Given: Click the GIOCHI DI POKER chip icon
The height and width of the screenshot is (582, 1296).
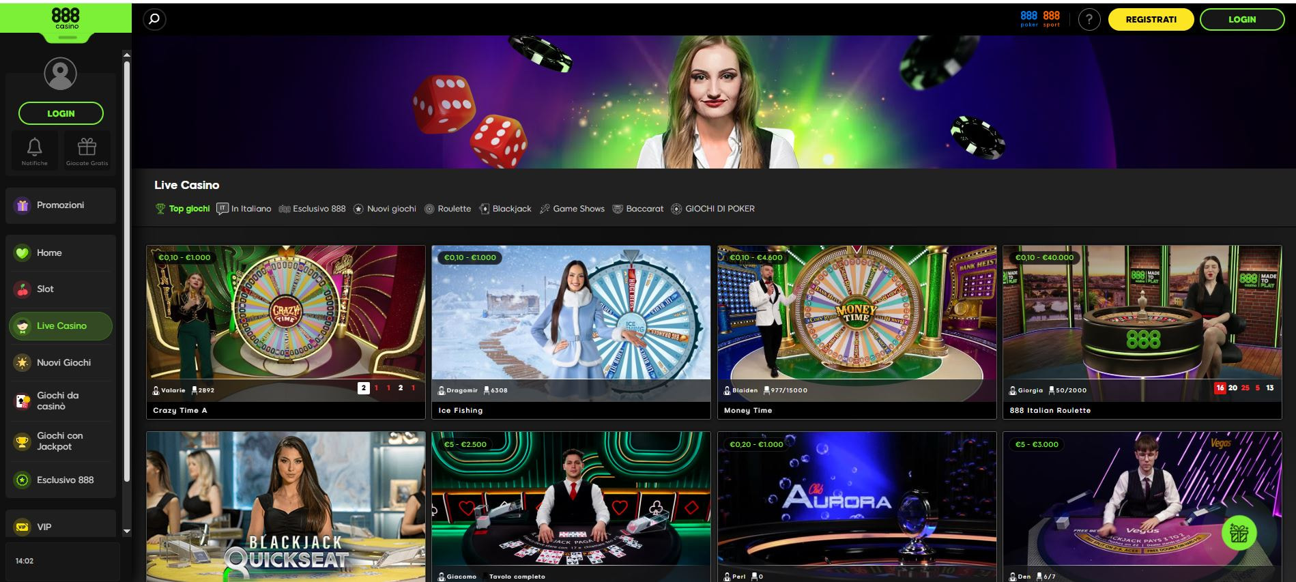Looking at the screenshot, I should 676,209.
